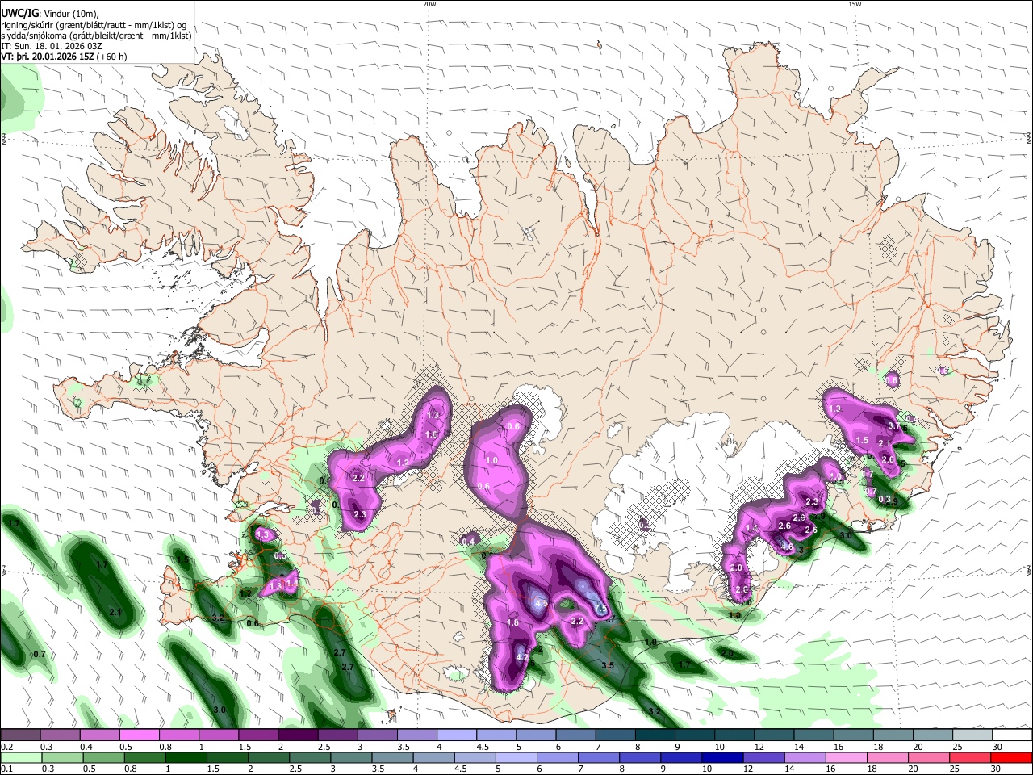This screenshot has width=1033, height=775.
Task: Click the 15W longitude label
Action: coord(855,4)
